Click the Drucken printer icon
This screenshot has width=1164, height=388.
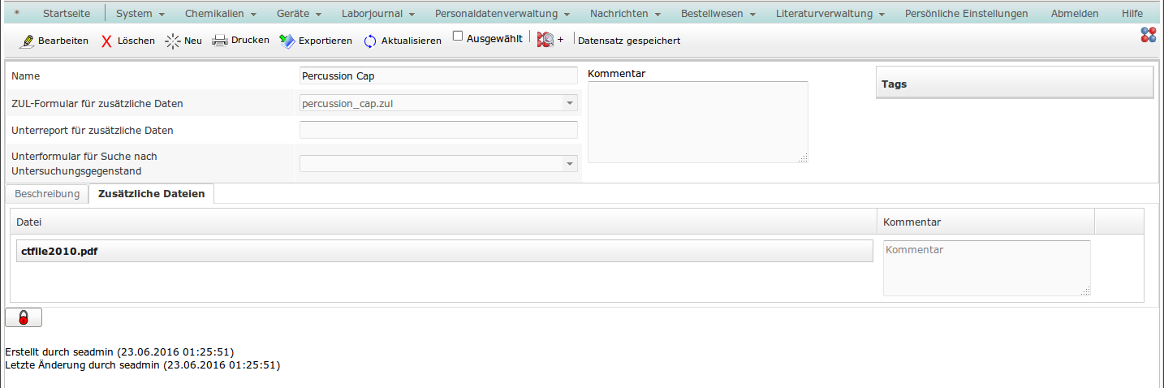pyautogui.click(x=219, y=41)
